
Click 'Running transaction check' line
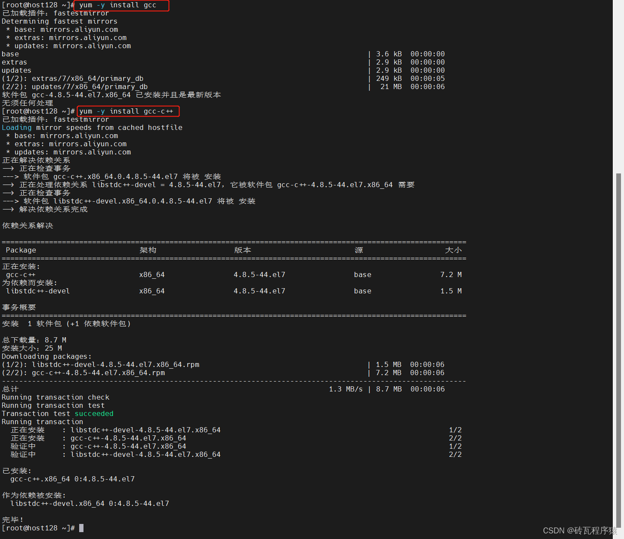[56, 397]
